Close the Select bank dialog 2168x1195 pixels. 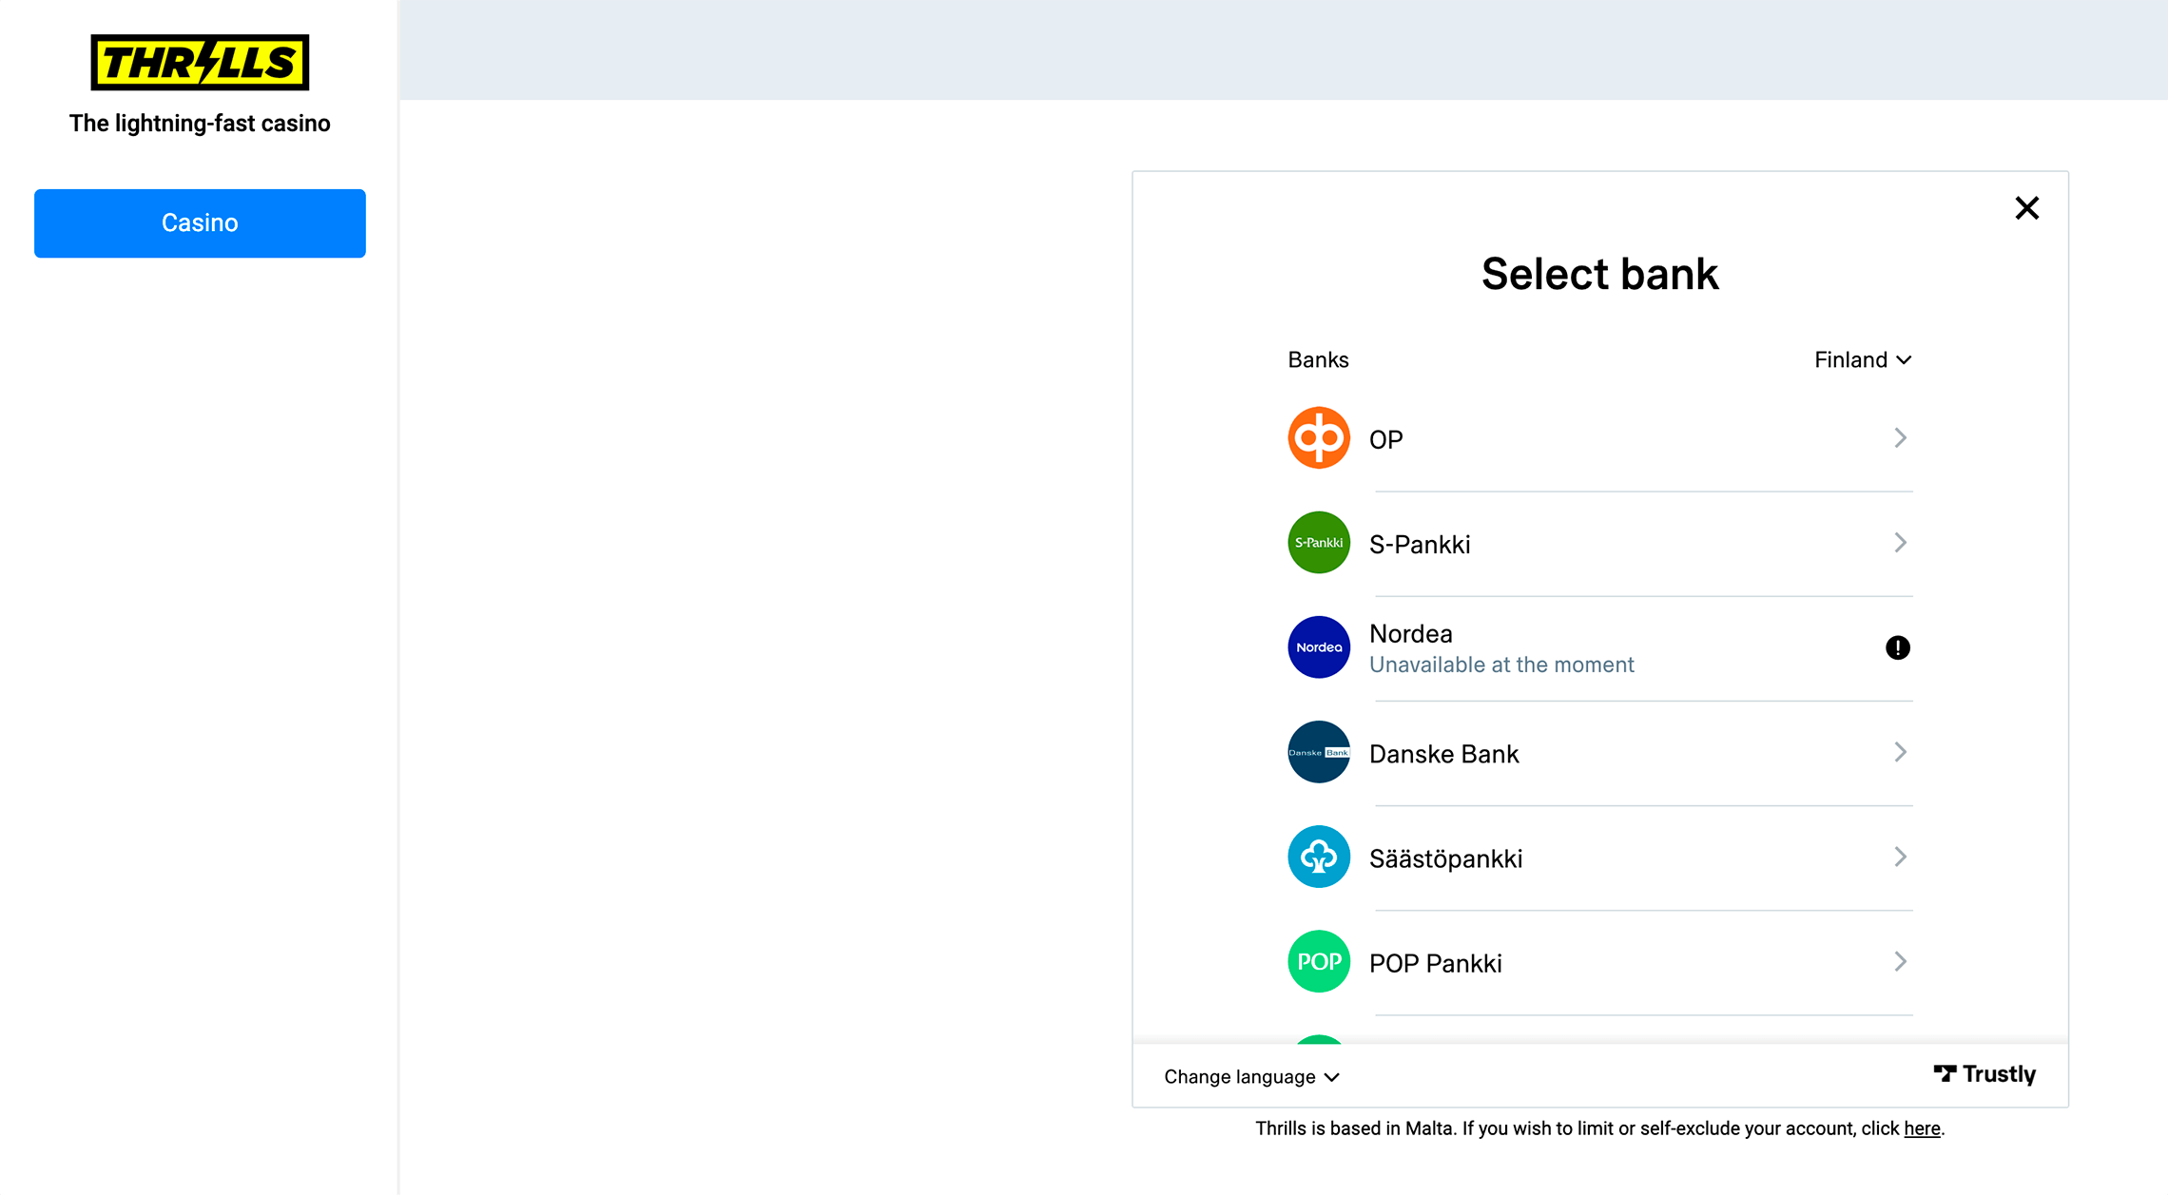(x=2026, y=208)
